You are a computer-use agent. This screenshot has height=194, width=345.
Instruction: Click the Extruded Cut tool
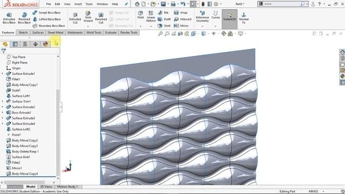coord(75,18)
